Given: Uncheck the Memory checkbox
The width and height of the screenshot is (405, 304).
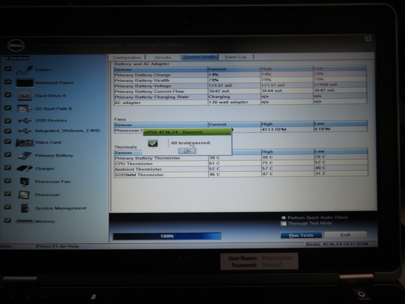Looking at the screenshot, I should 8,220.
